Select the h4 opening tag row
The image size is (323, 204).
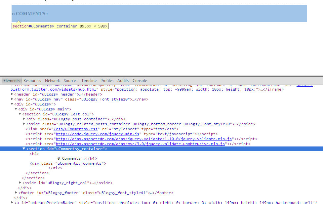pos(34,154)
